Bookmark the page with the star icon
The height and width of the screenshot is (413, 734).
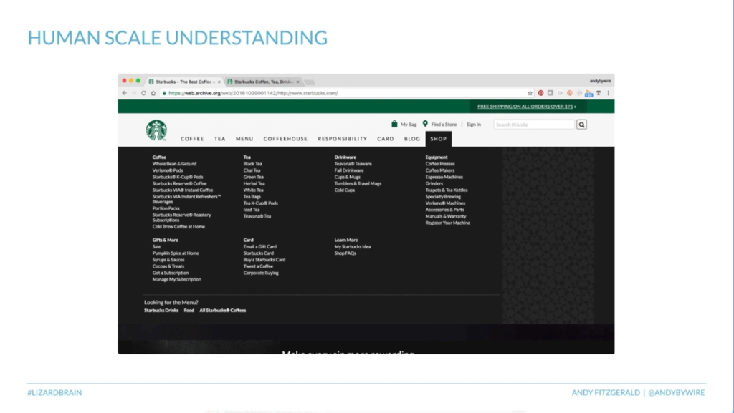click(530, 93)
